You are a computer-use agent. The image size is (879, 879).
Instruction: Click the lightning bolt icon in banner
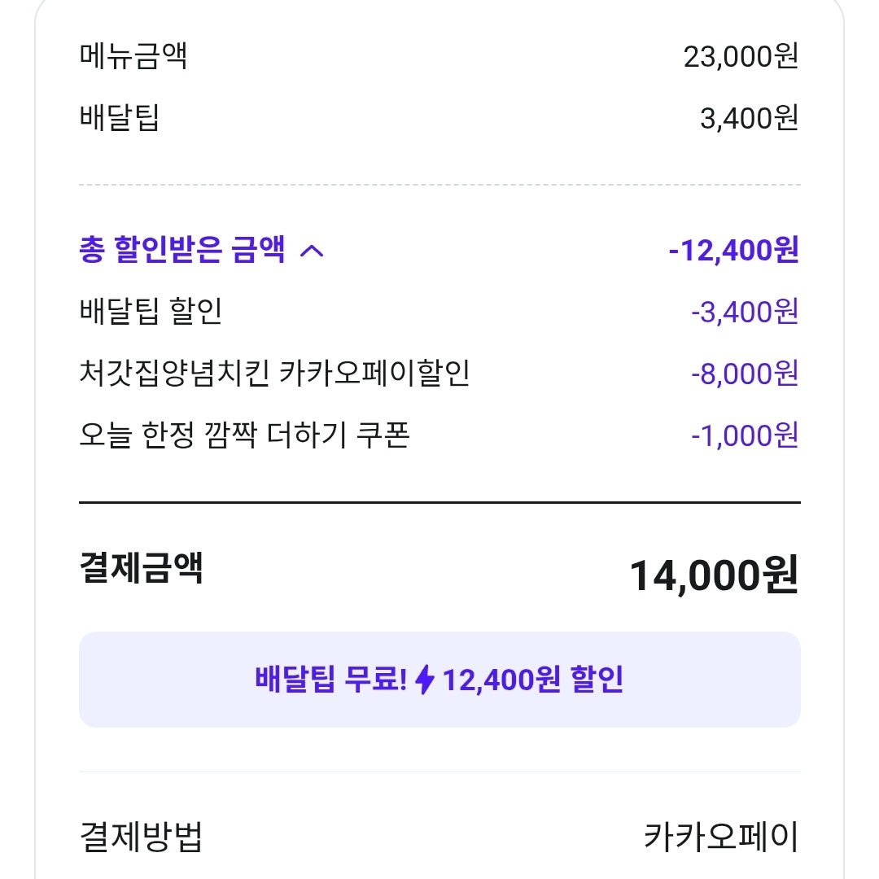click(425, 680)
